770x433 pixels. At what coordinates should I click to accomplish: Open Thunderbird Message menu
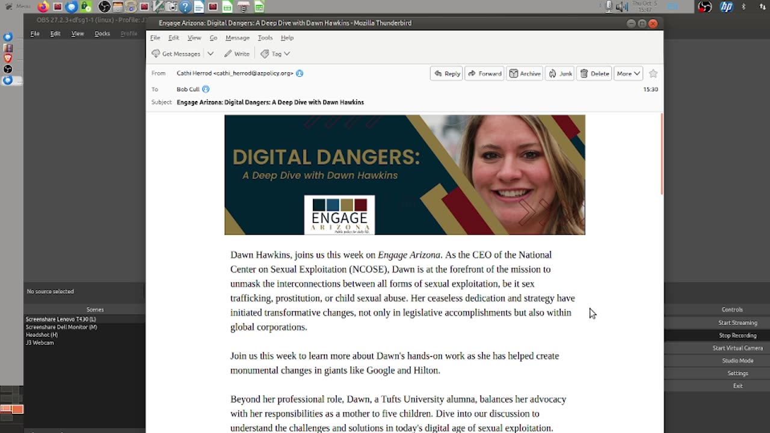click(x=238, y=38)
